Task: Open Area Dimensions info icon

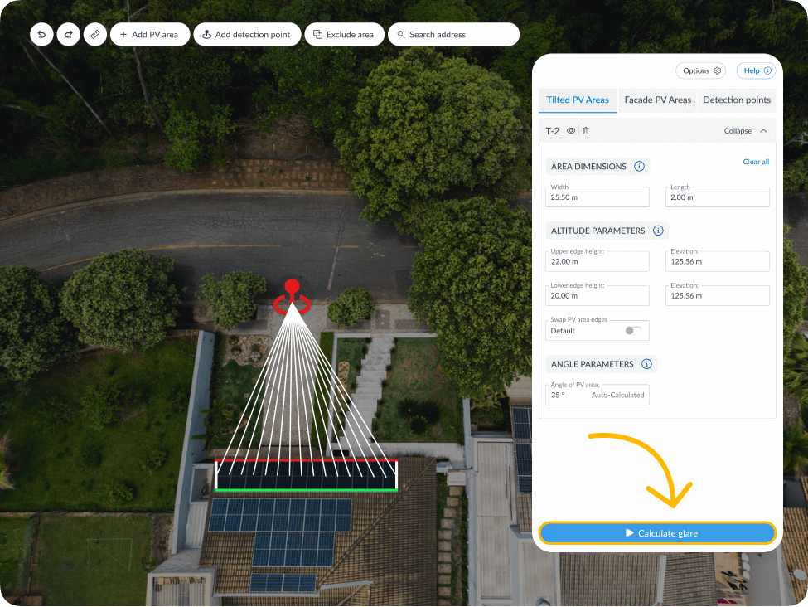Action: point(639,167)
